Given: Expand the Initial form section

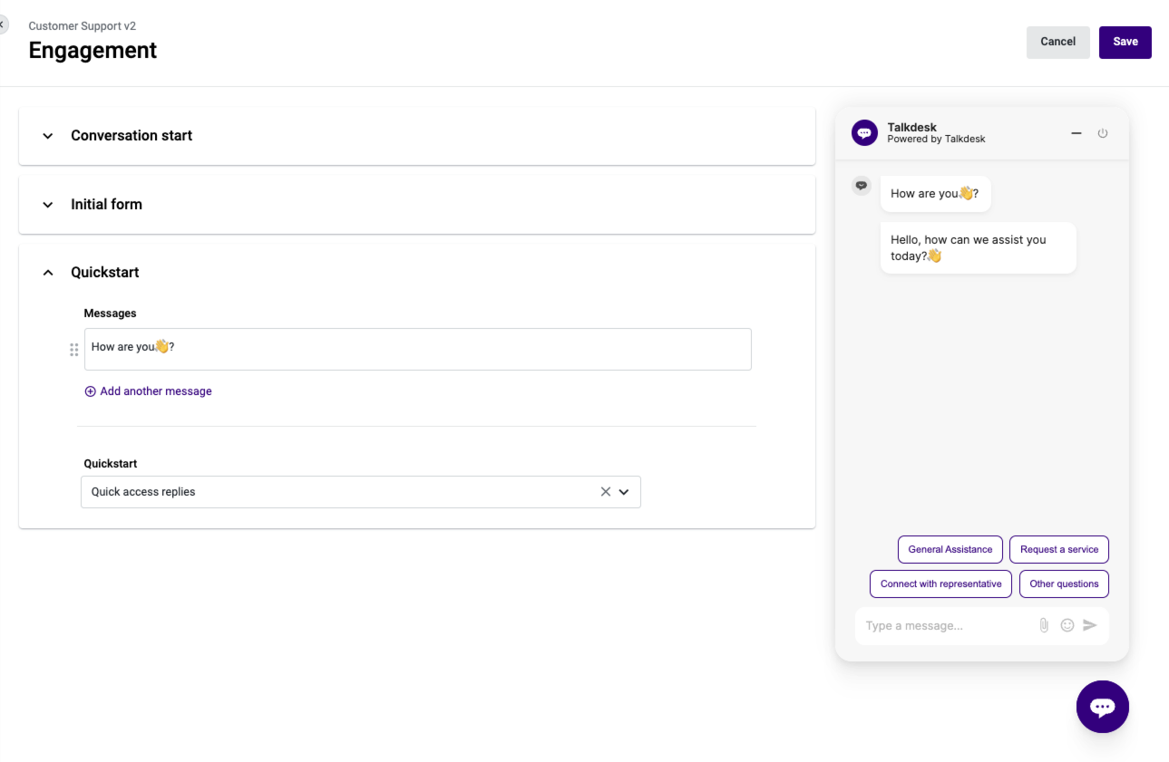Looking at the screenshot, I should click(48, 205).
